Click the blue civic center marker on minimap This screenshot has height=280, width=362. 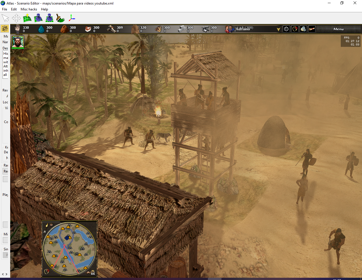67,238
